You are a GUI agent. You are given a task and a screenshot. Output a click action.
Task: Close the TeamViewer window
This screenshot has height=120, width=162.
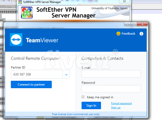[143, 24]
